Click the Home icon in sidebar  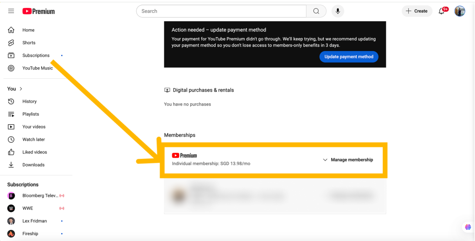point(11,30)
